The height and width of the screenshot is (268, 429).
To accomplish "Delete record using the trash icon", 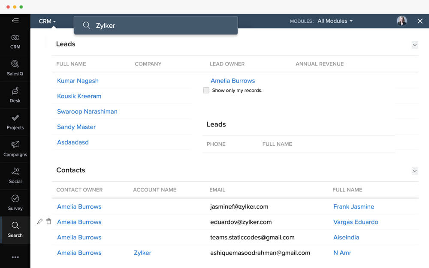I will (x=49, y=221).
